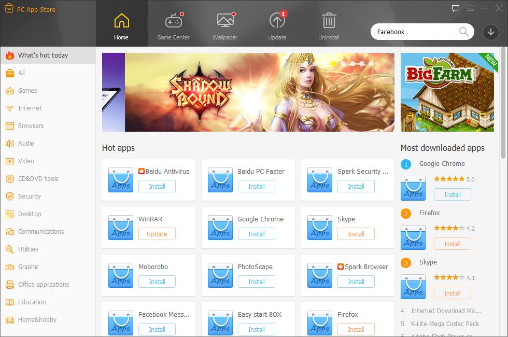Click the search magnifier icon
This screenshot has height=337, width=508.
(x=464, y=32)
